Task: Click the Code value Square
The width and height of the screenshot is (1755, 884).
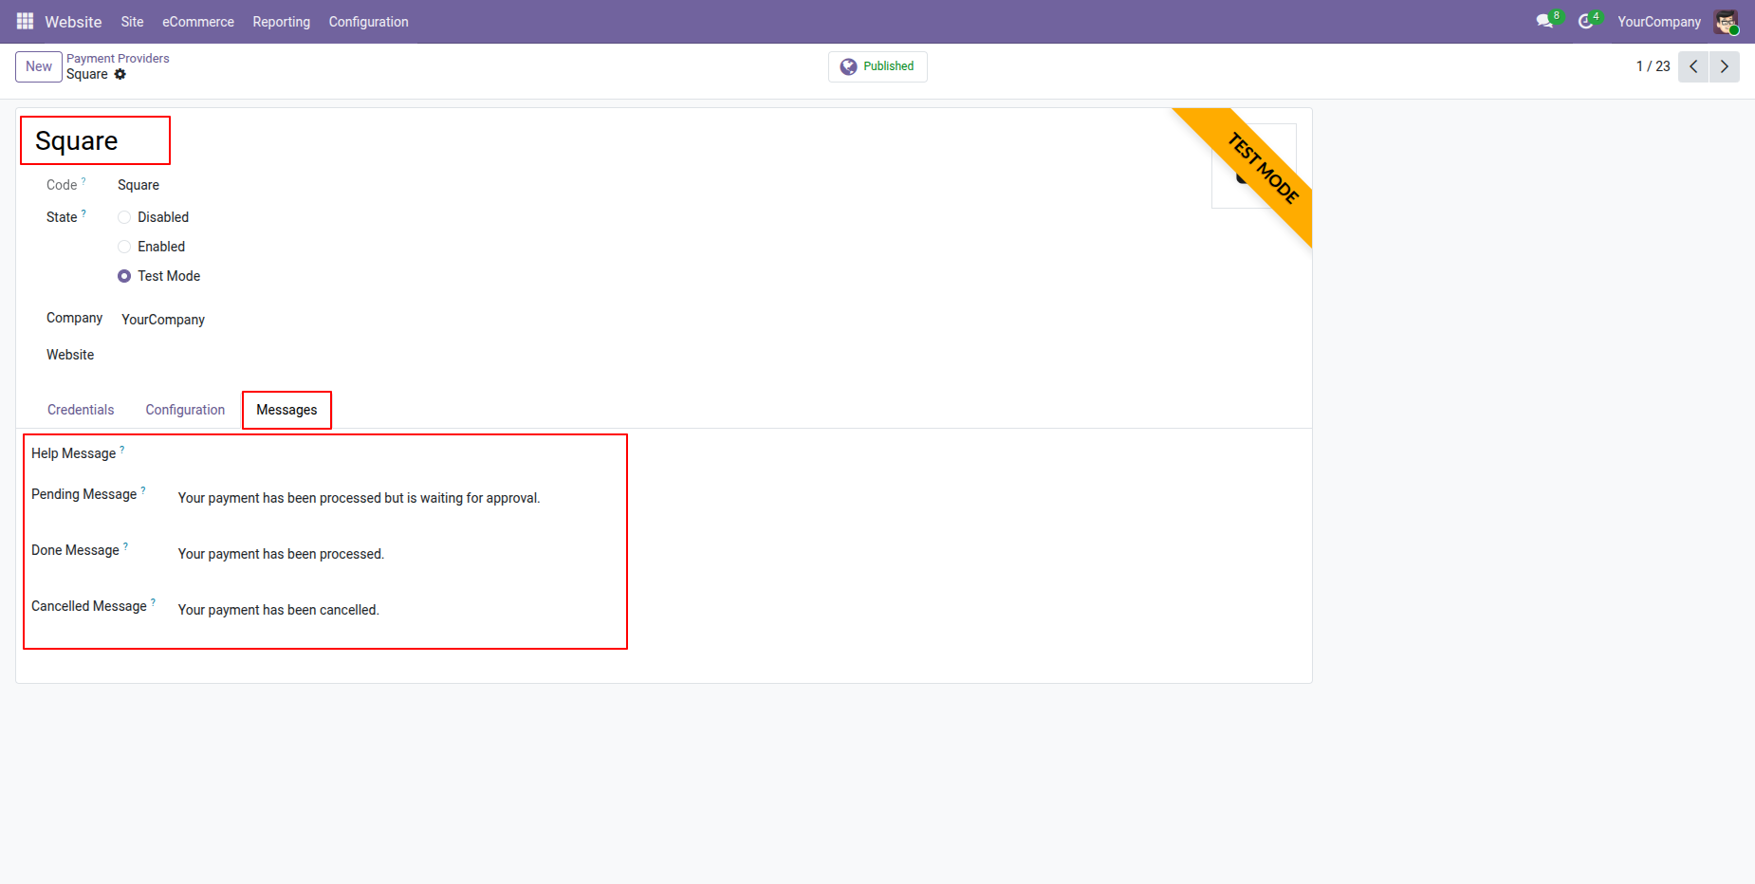Action: click(x=139, y=185)
